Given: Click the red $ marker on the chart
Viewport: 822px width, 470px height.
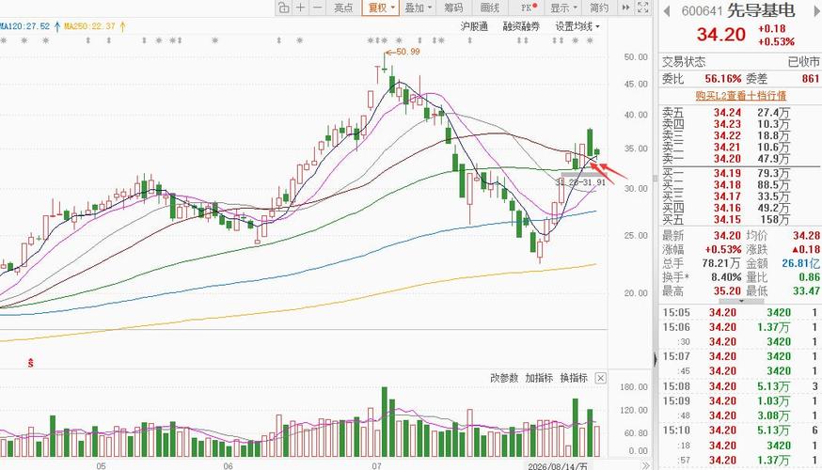Looking at the screenshot, I should tap(31, 363).
